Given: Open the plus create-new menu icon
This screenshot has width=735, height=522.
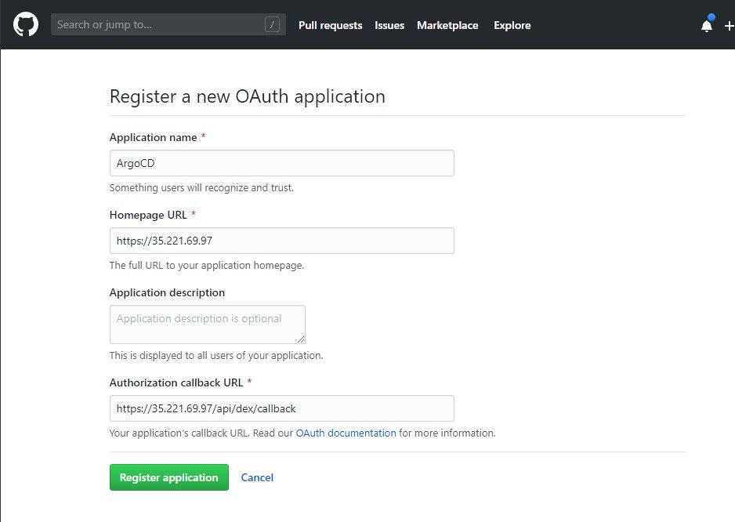Looking at the screenshot, I should pos(730,27).
